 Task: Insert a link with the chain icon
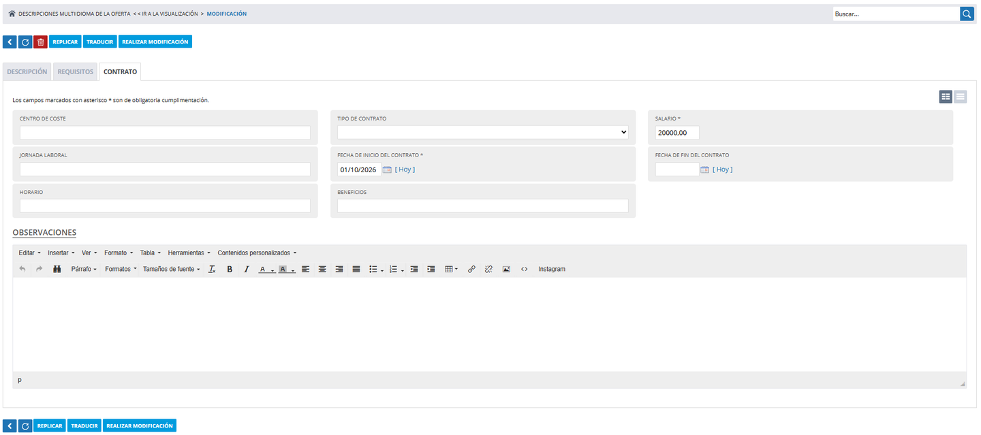471,270
